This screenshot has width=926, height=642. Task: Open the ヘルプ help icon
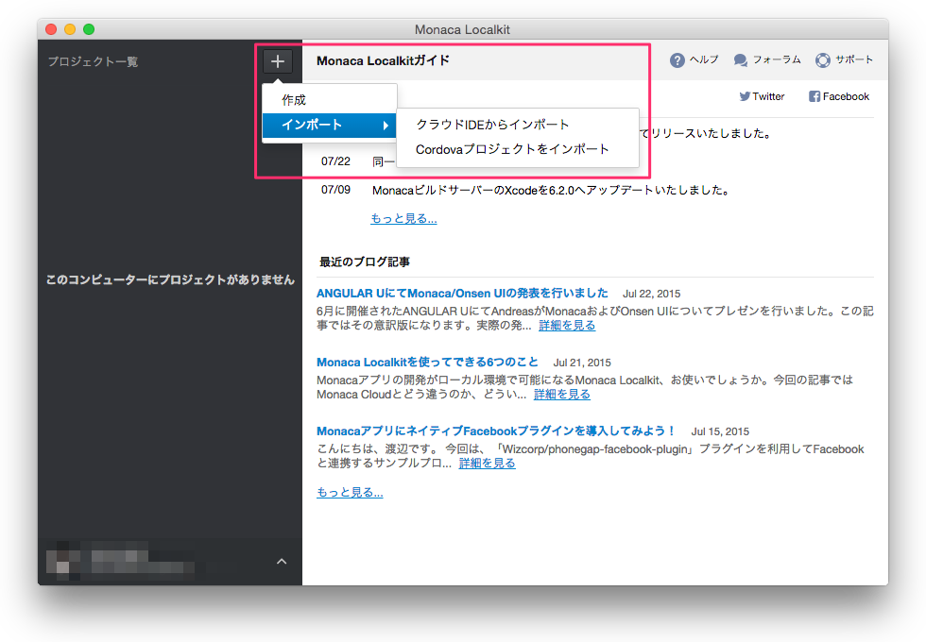point(677,60)
